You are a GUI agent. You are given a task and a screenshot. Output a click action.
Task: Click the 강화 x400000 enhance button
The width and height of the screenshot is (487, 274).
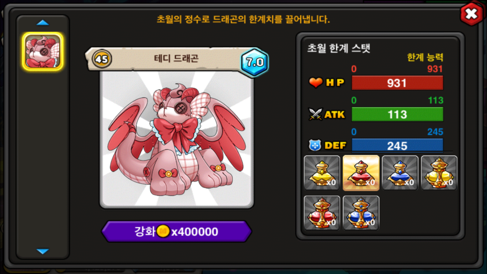click(176, 232)
